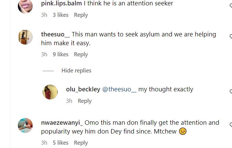Click nwaezewanyi_'s profile picture
This screenshot has width=232, height=148.
[x=25, y=125]
